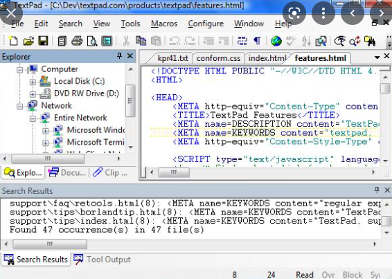Create a new document with New icon
This screenshot has width=392, height=279.
pyautogui.click(x=13, y=41)
